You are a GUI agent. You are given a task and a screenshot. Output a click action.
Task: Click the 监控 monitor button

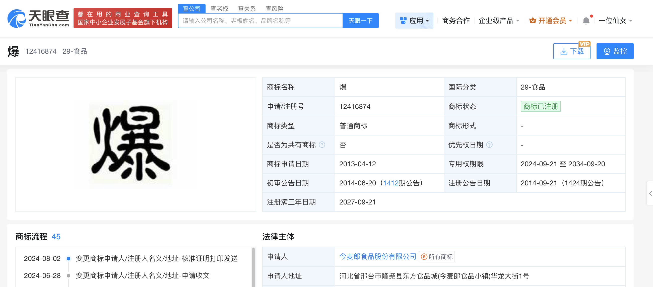pos(615,51)
